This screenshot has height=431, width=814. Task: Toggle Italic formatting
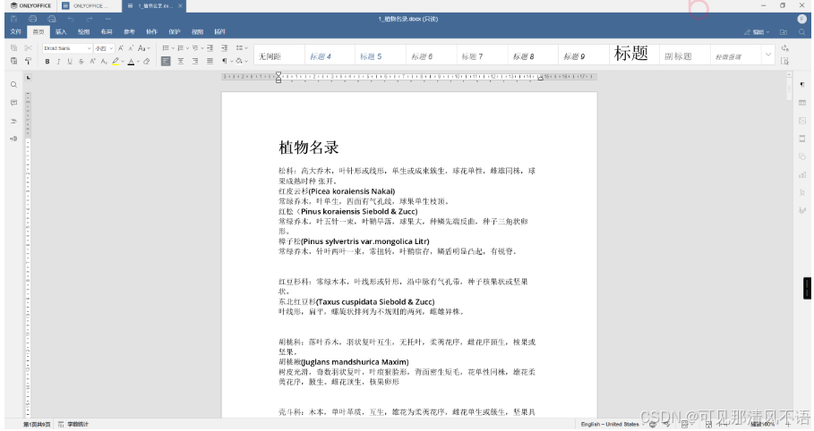coord(59,61)
